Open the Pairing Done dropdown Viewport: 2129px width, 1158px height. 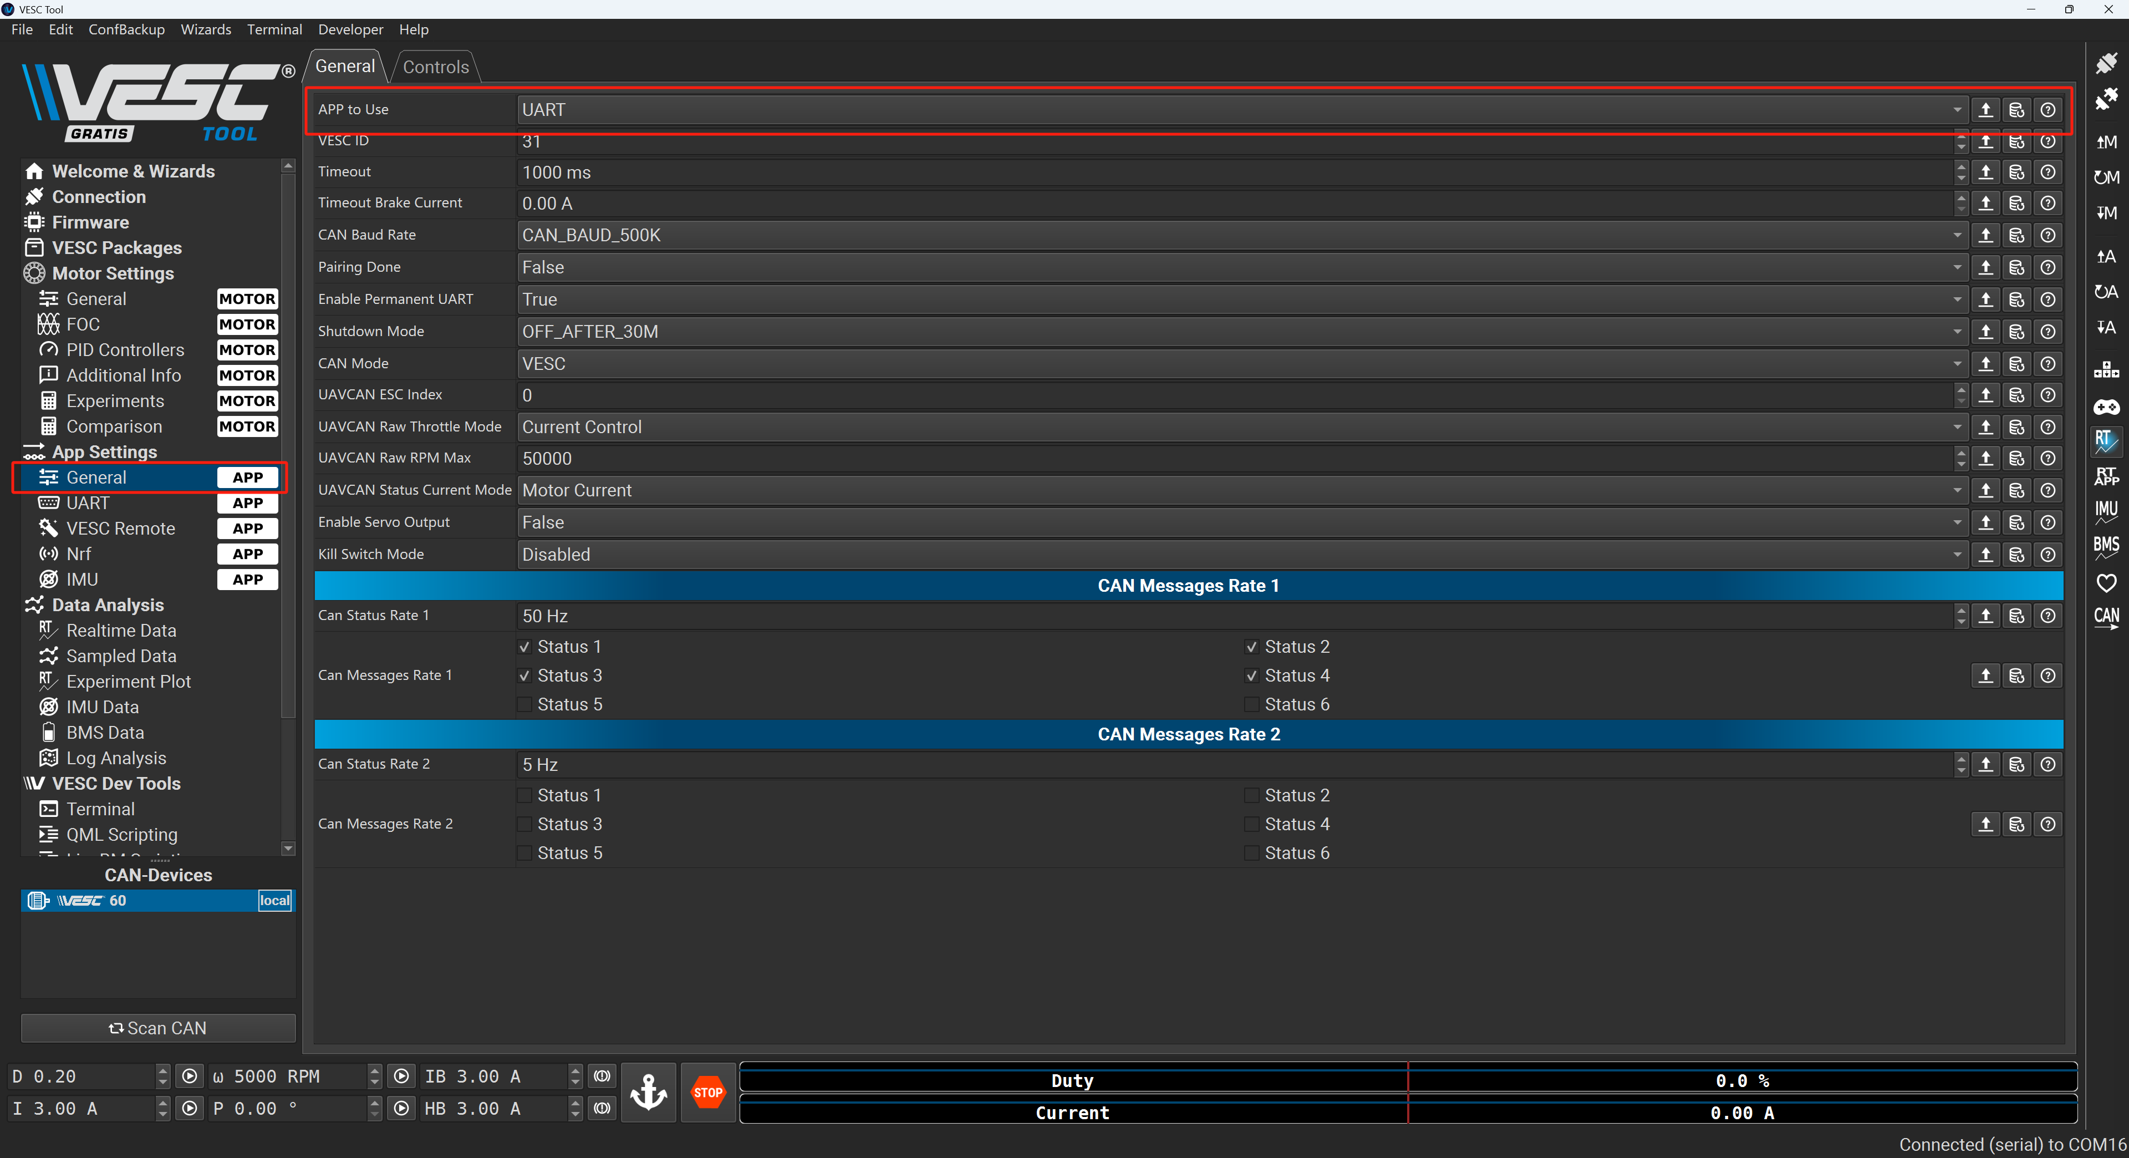(x=1242, y=268)
